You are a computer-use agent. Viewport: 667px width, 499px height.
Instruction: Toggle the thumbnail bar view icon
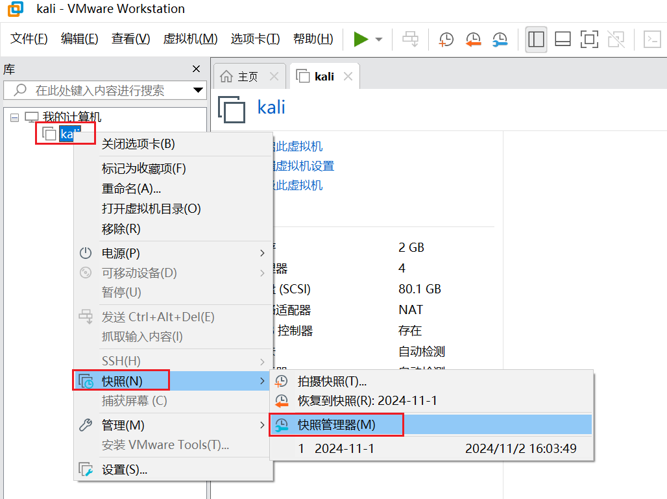pyautogui.click(x=563, y=40)
